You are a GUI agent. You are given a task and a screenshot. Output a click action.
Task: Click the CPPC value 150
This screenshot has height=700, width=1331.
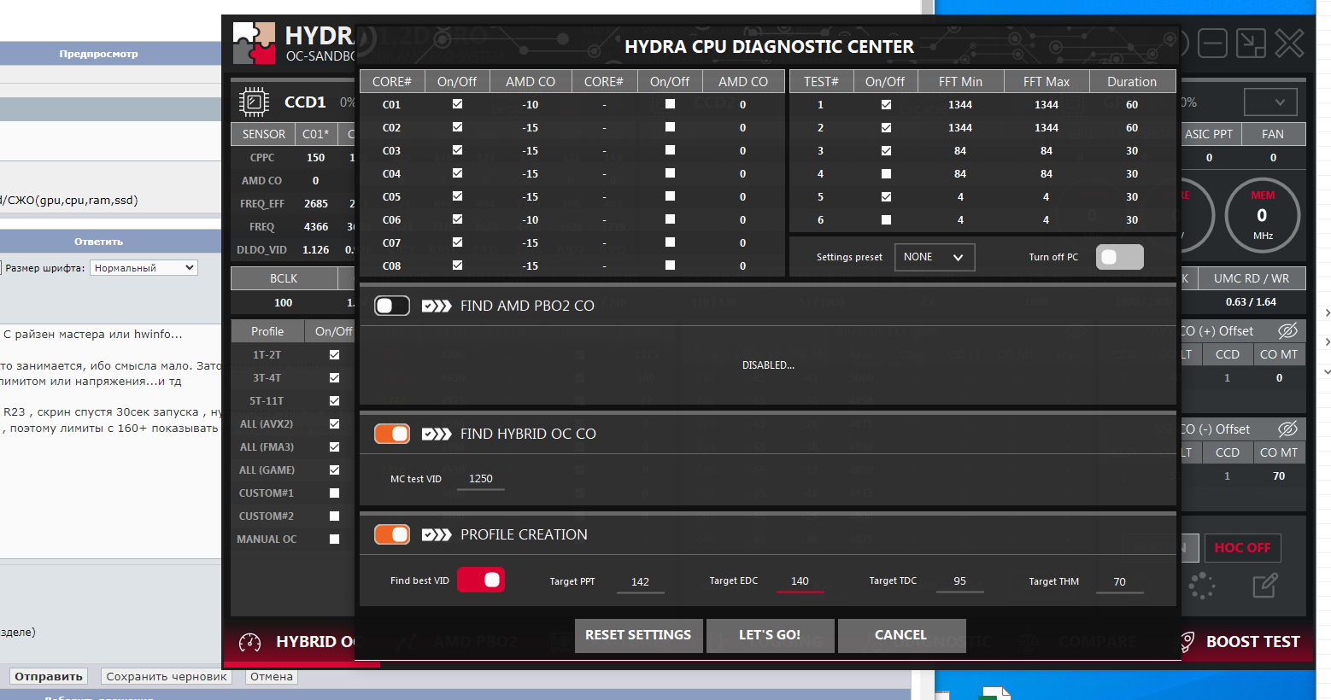coord(316,157)
